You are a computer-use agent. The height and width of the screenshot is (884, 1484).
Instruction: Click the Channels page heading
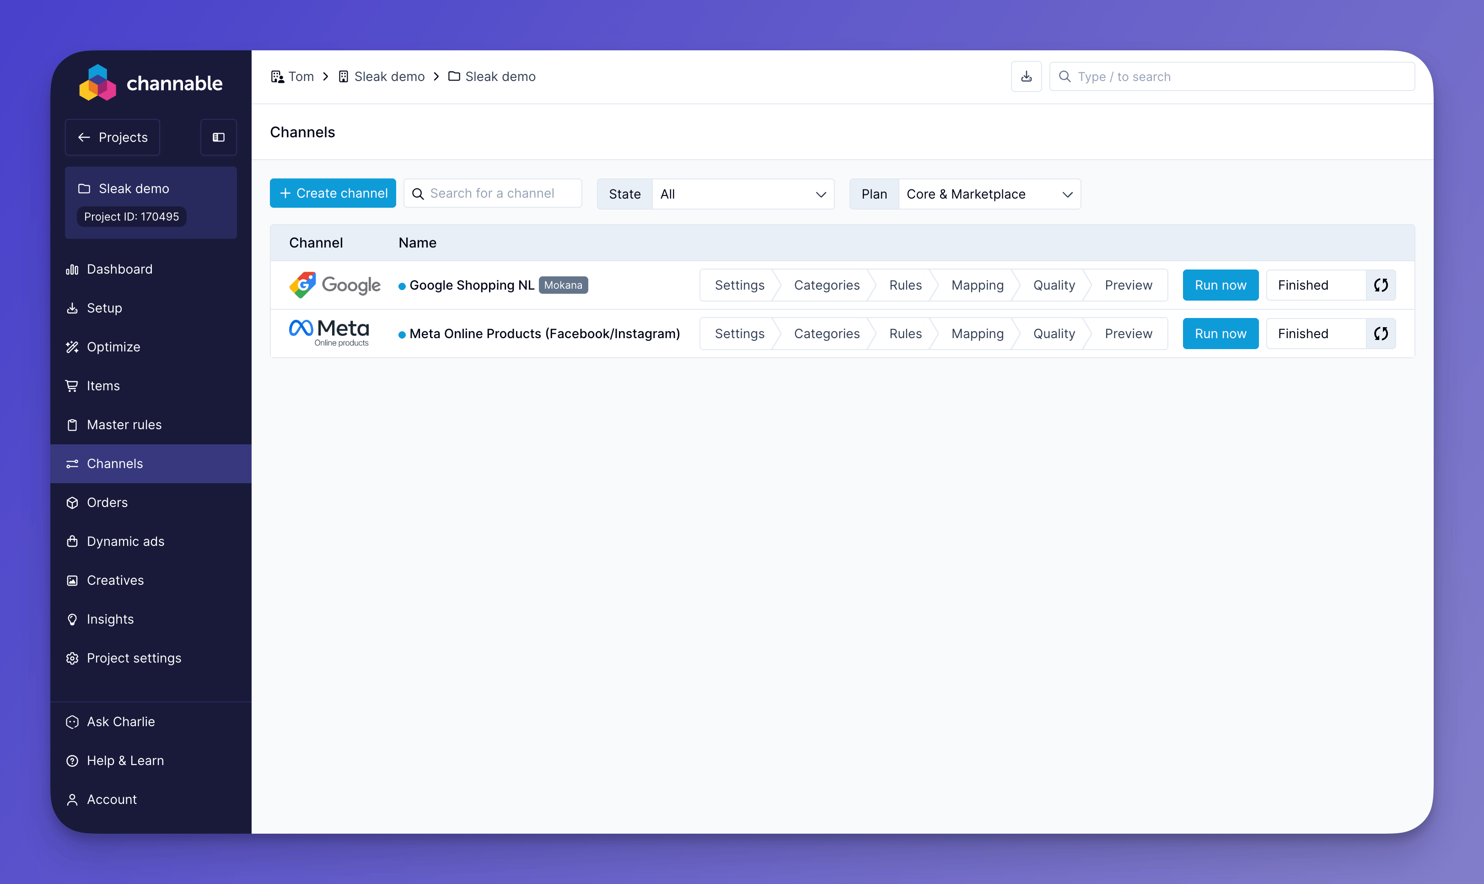[302, 132]
